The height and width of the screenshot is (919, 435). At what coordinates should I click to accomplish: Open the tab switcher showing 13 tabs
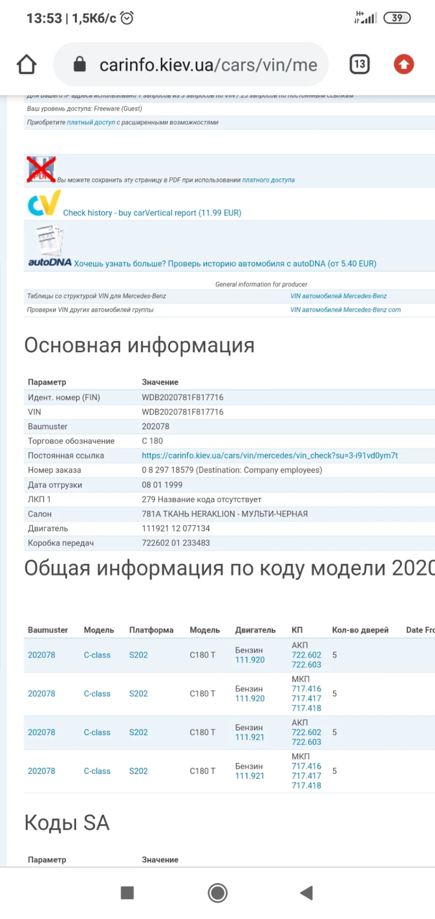[x=360, y=64]
